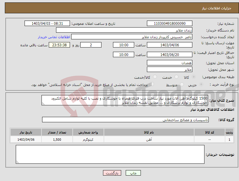Click the resize handle of buyer notes box

(18, 162)
